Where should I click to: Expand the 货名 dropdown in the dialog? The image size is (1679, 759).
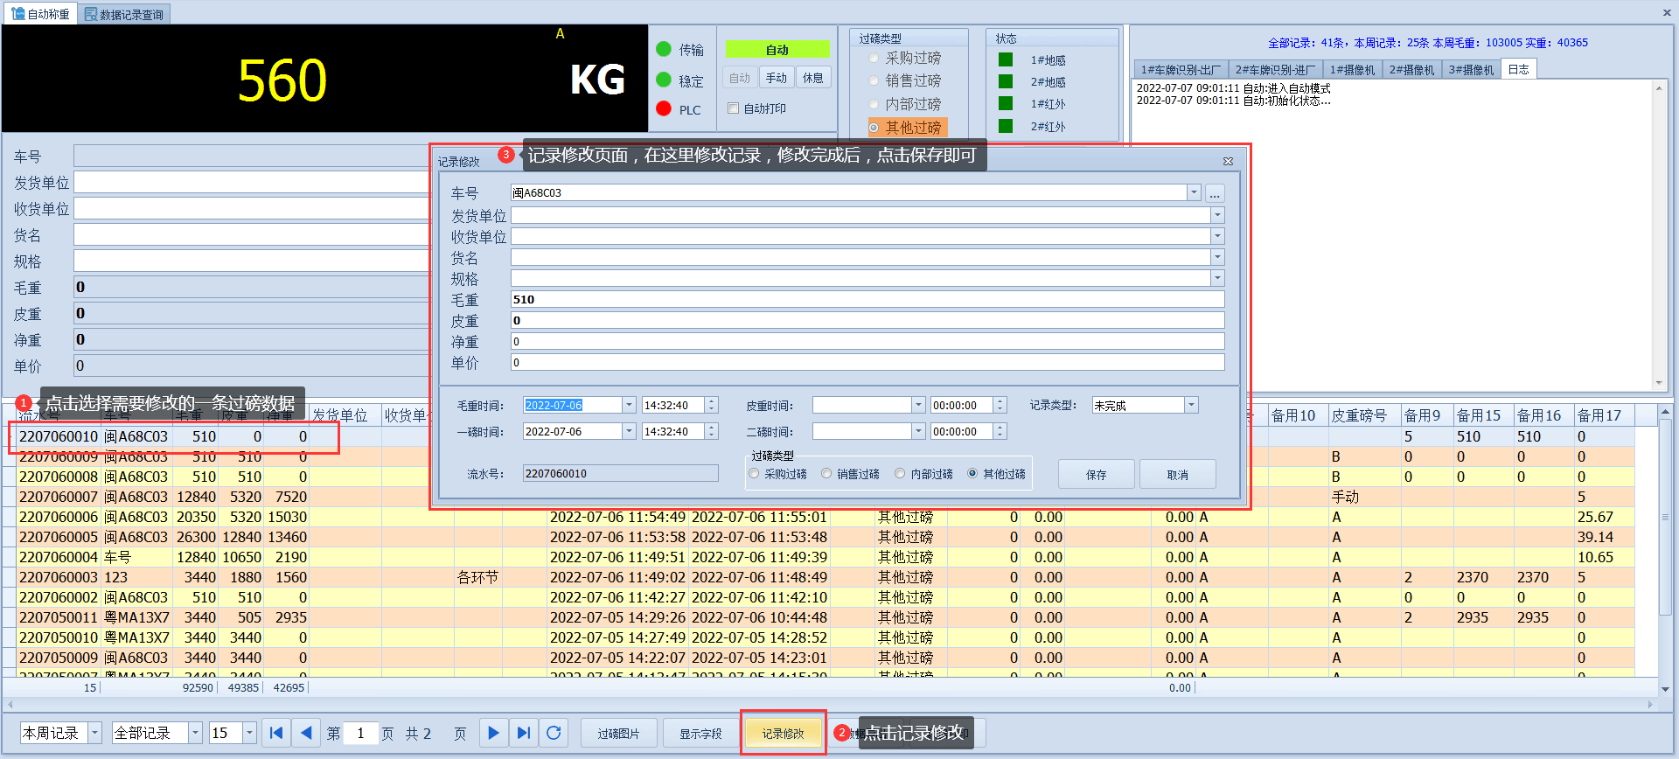coord(1217,256)
